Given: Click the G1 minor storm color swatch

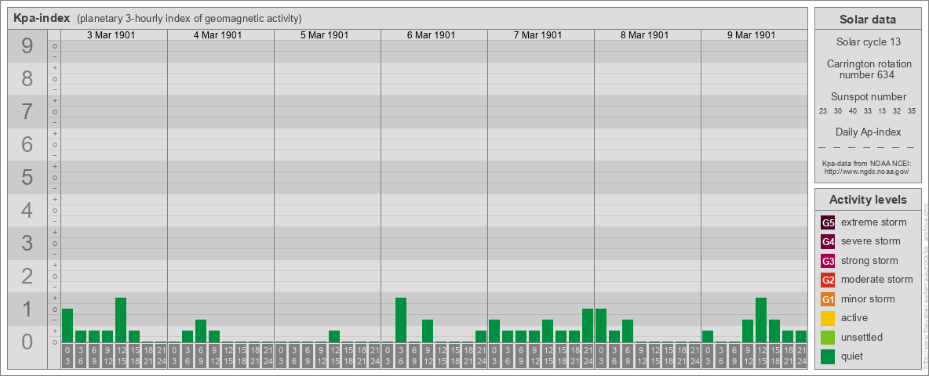Looking at the screenshot, I should (828, 299).
